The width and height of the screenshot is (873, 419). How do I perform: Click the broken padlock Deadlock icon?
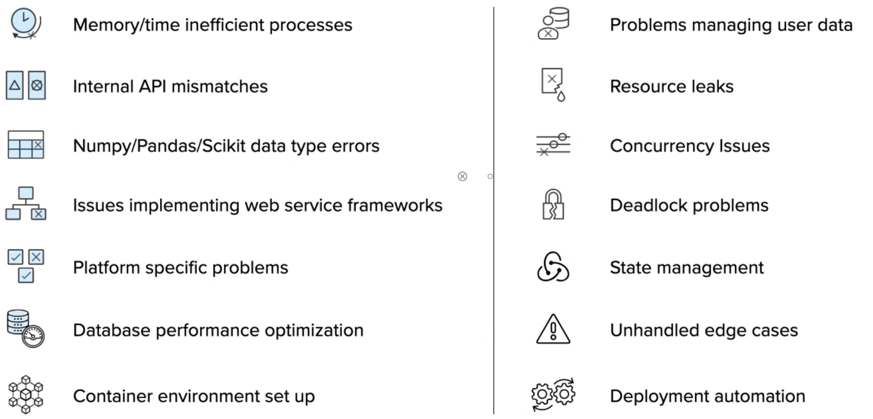pyautogui.click(x=553, y=205)
